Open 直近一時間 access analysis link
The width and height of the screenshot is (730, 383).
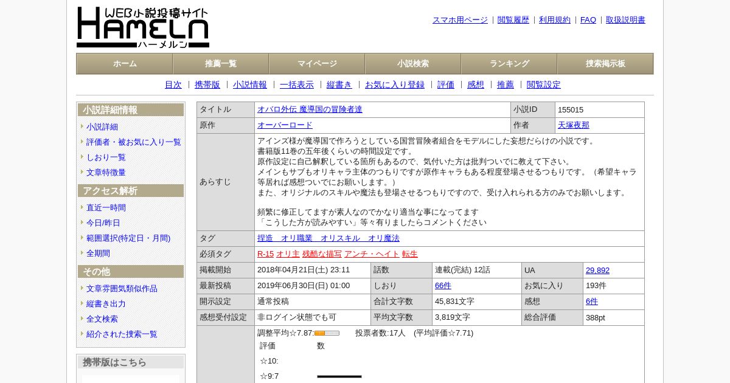[106, 208]
